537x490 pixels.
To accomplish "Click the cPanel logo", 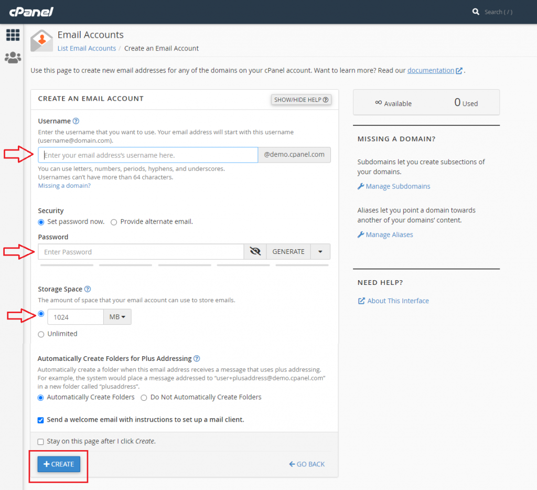I will coord(31,12).
